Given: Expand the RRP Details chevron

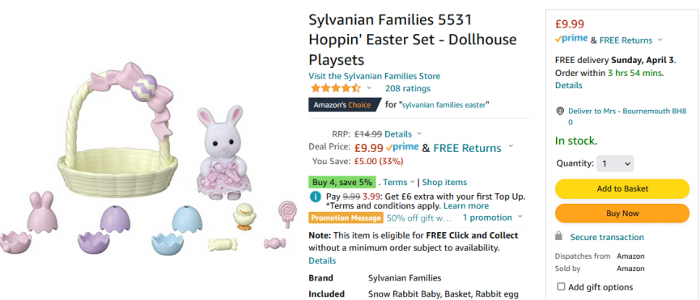Looking at the screenshot, I should pyautogui.click(x=418, y=133).
